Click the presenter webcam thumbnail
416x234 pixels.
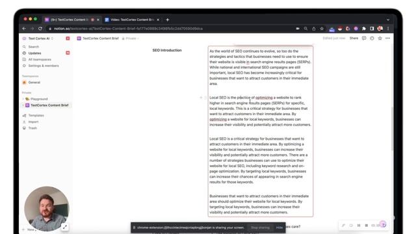pyautogui.click(x=47, y=209)
